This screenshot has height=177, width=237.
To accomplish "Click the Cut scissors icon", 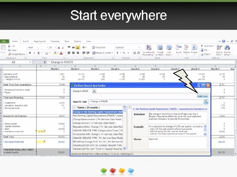I will 9,46.
